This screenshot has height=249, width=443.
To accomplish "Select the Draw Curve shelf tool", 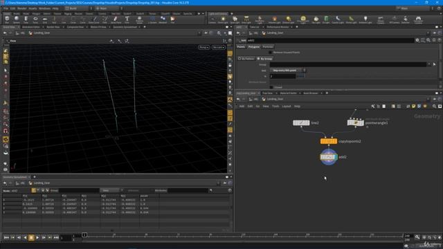I will click(x=94, y=19).
